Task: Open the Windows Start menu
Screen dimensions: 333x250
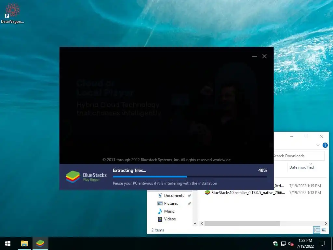Action: coord(8,243)
